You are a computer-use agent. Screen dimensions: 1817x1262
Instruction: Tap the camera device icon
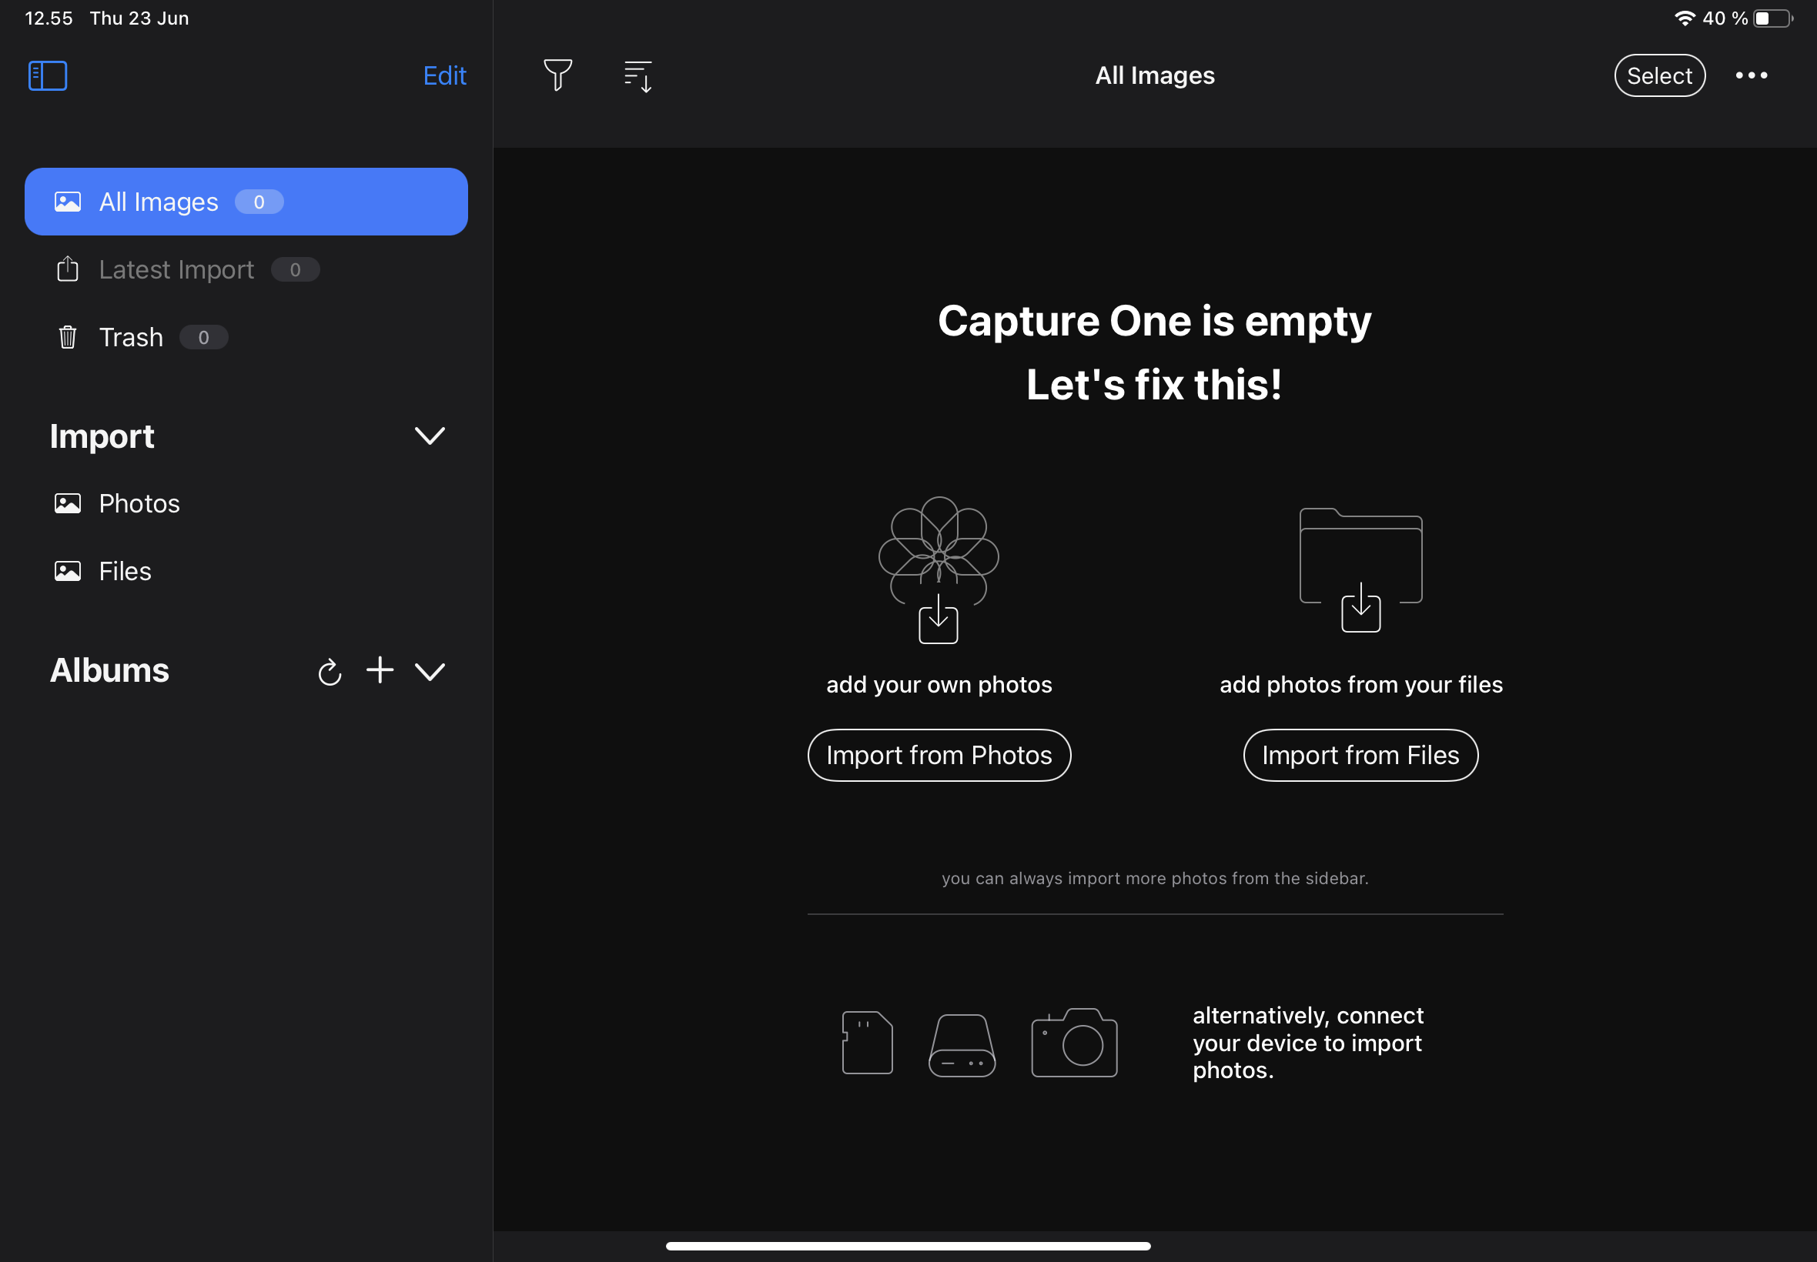click(x=1074, y=1042)
